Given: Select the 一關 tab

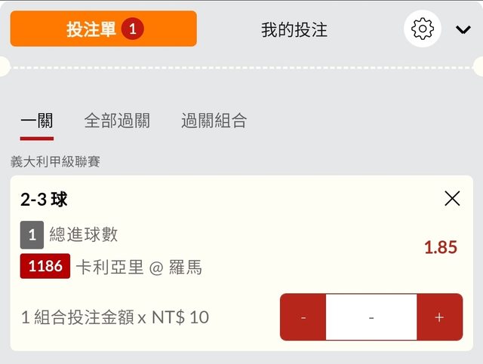Looking at the screenshot, I should click(x=37, y=121).
